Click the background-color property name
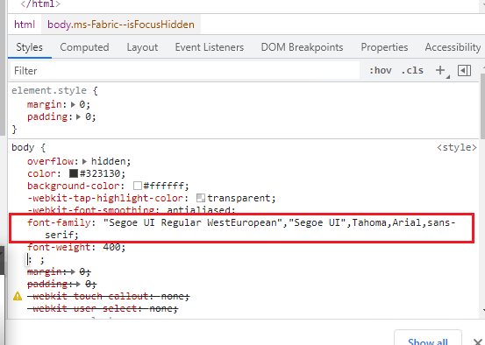This screenshot has height=345, width=485. click(x=74, y=186)
